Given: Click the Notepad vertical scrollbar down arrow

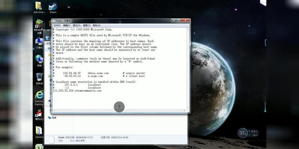Looking at the screenshot, I should click(188, 107).
